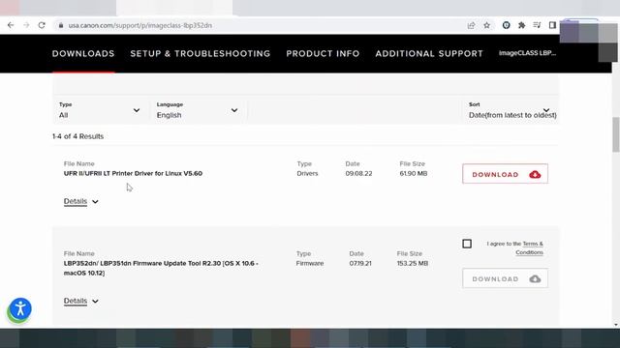Click the circular extension icon next to star
The image size is (620, 348).
click(x=506, y=25)
